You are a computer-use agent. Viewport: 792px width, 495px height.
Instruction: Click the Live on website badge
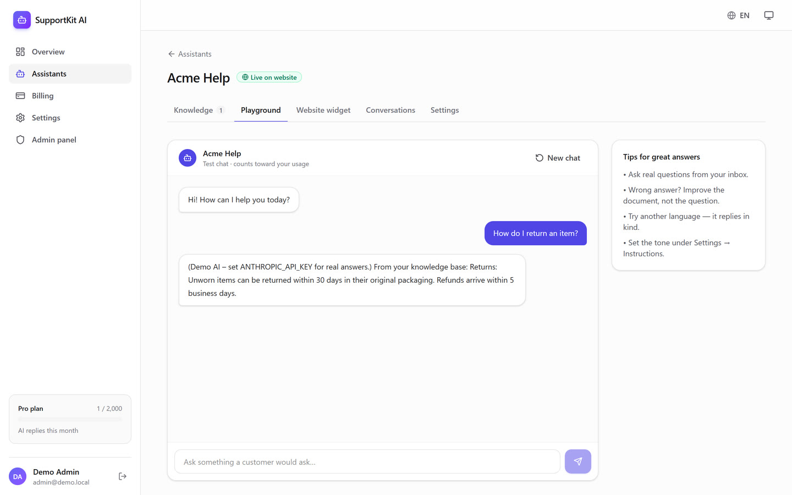(269, 78)
